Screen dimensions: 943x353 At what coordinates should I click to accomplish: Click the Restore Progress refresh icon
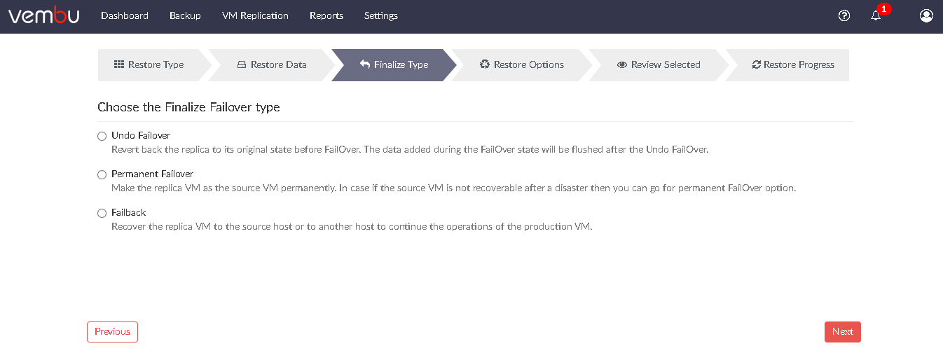(757, 64)
